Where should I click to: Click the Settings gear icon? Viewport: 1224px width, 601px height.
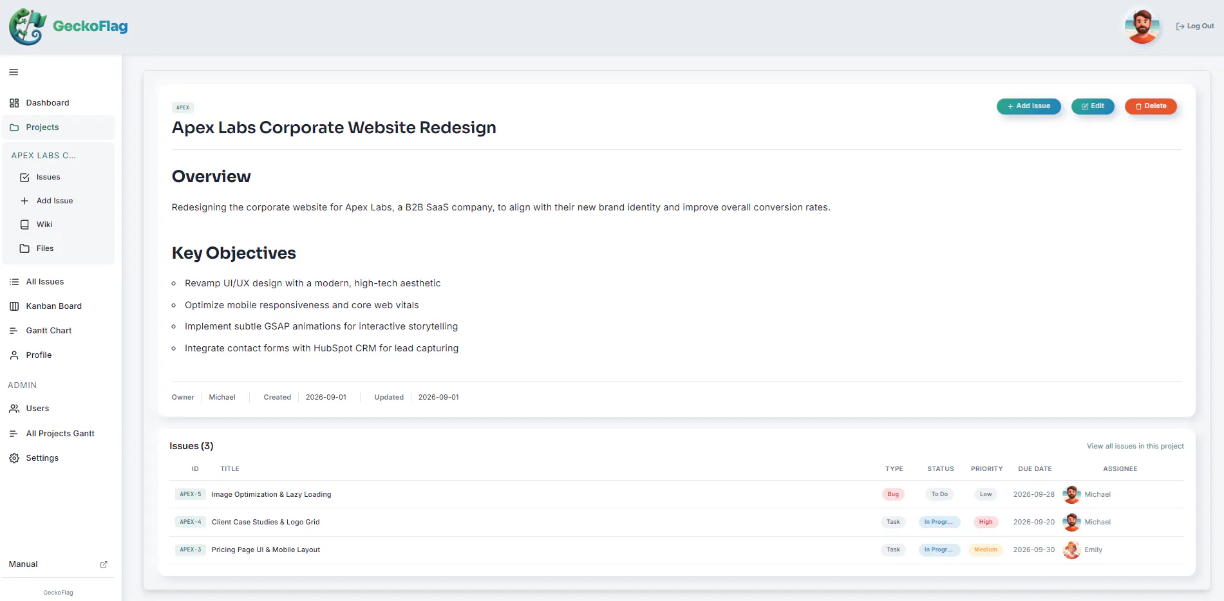coord(14,458)
